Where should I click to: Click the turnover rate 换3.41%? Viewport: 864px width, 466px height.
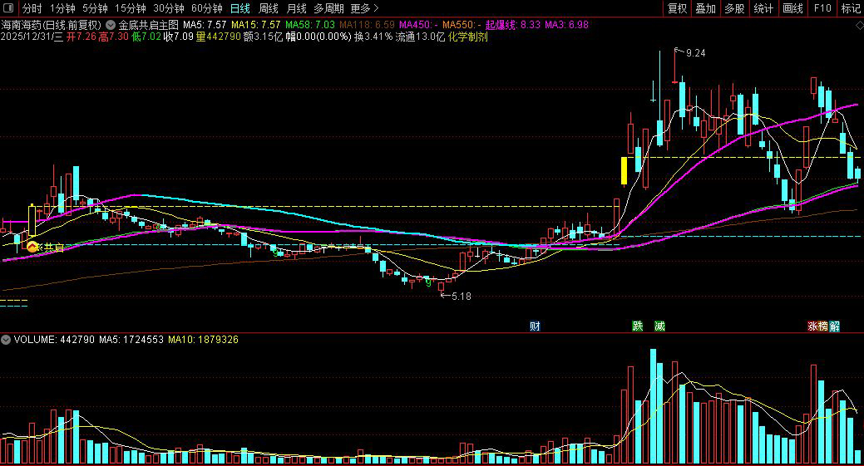[373, 37]
